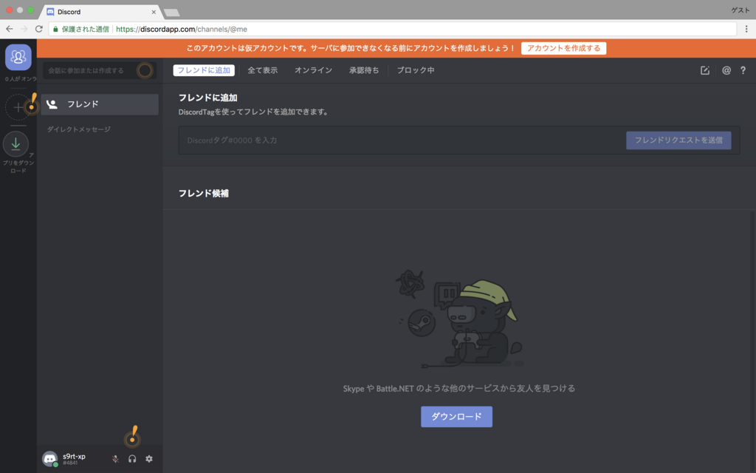Click the download app arrow icon
756x473 pixels.
(x=16, y=144)
